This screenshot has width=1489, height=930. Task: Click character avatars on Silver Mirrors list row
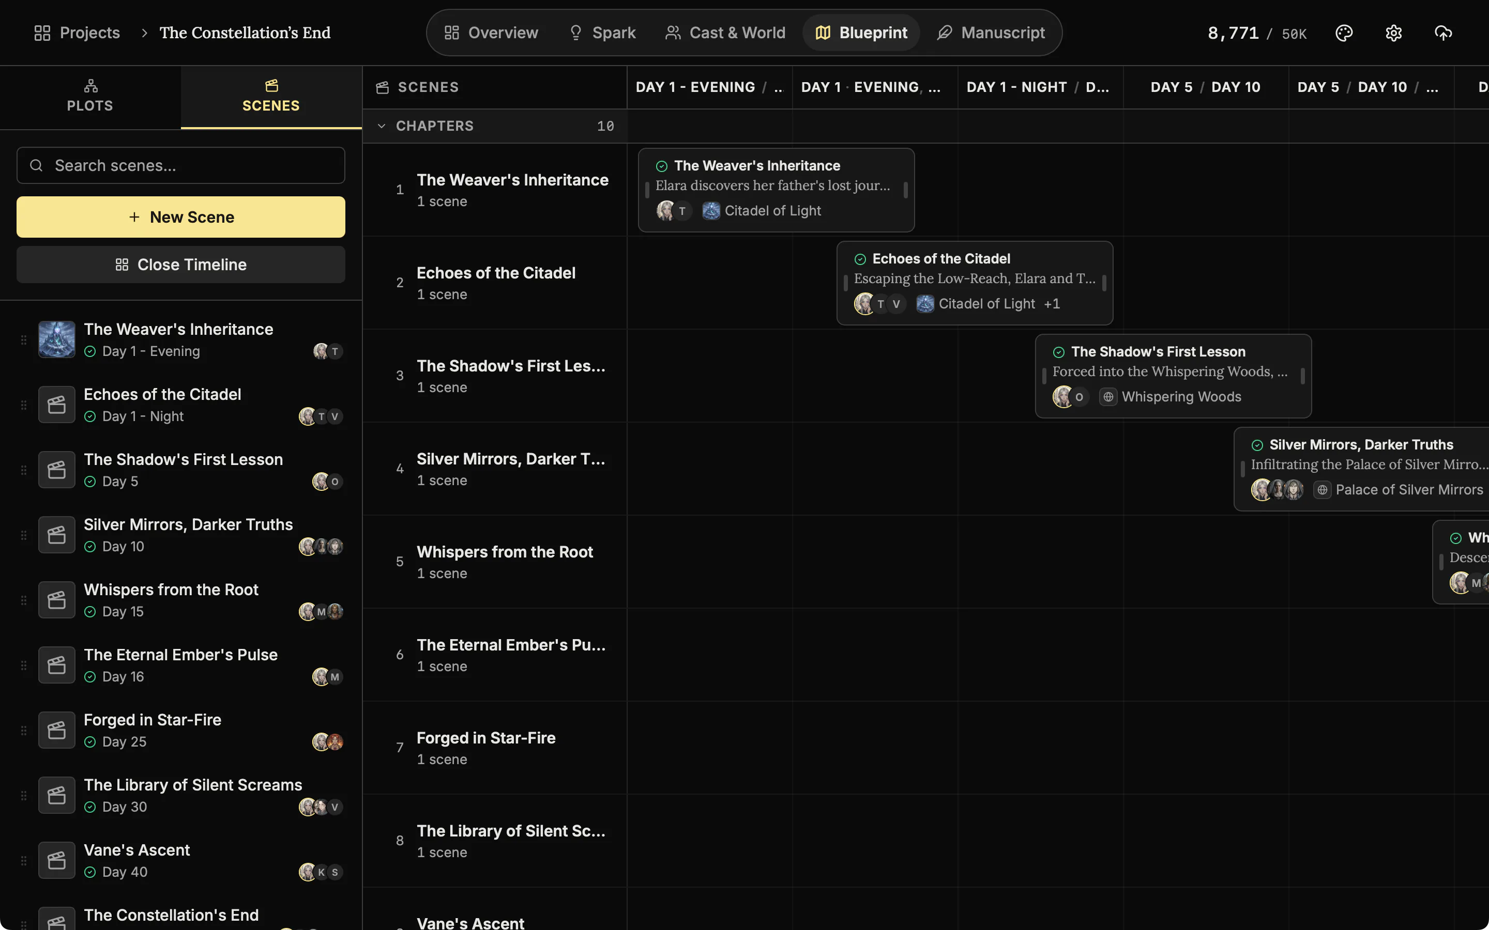coord(321,546)
